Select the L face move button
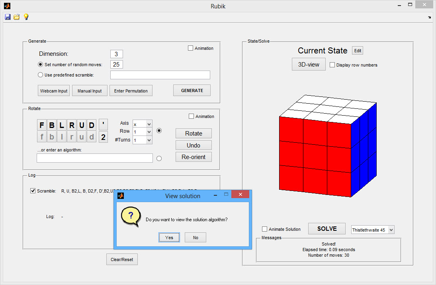Image resolution: width=436 pixels, height=285 pixels. pos(62,125)
